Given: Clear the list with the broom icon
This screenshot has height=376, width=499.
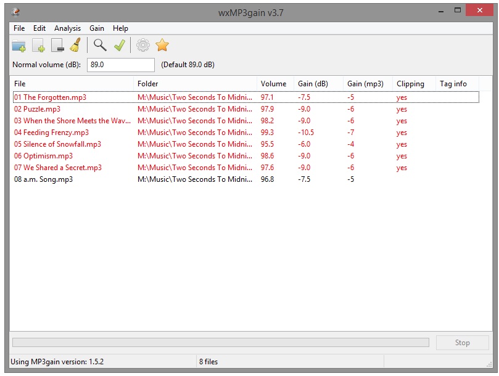Looking at the screenshot, I should (x=75, y=45).
